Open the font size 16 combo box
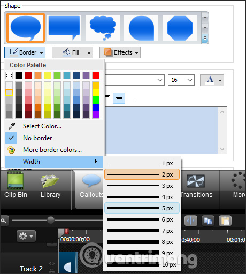246x274 pixels. [x=181, y=80]
